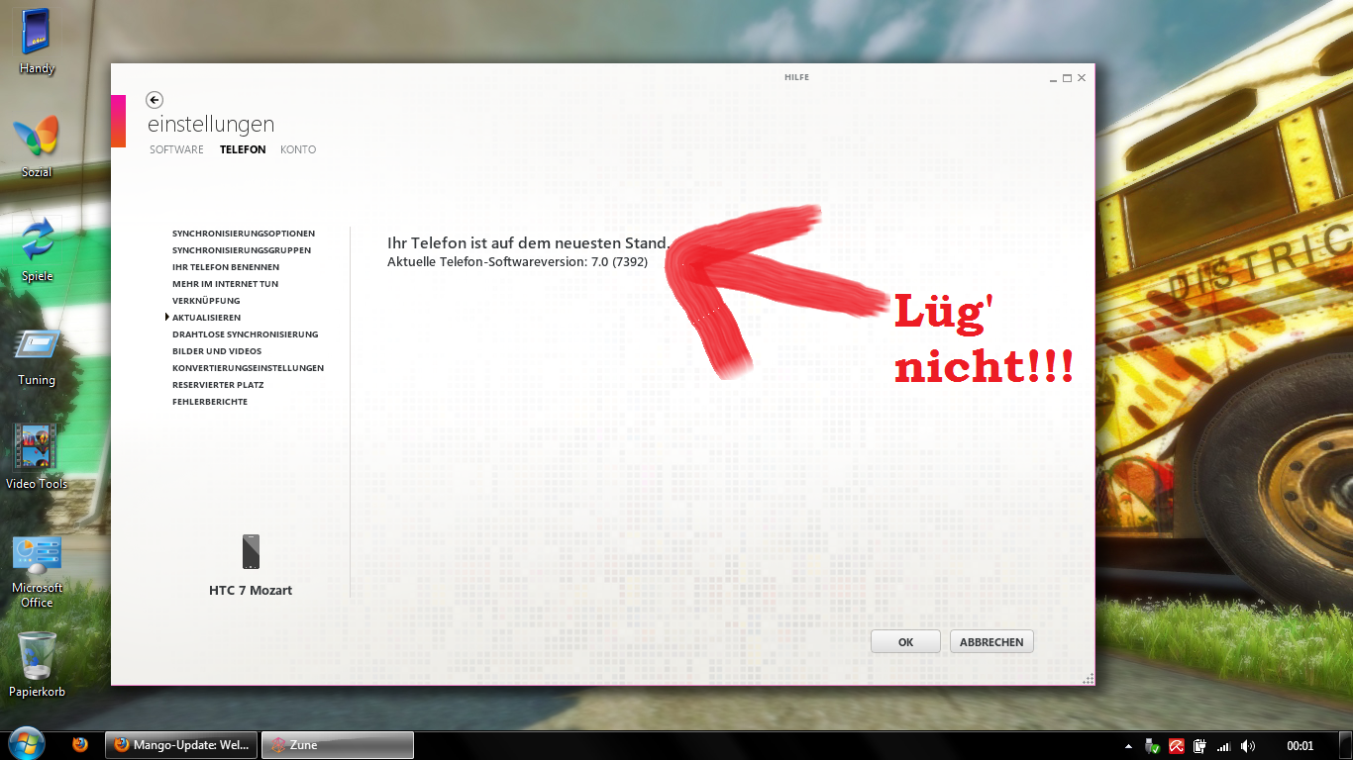Show hidden tray icons arrow
1353x760 pixels.
click(1128, 746)
